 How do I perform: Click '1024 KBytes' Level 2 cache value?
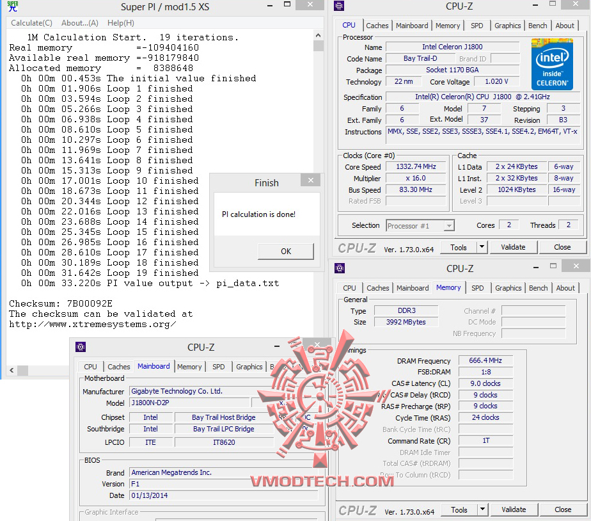click(517, 189)
